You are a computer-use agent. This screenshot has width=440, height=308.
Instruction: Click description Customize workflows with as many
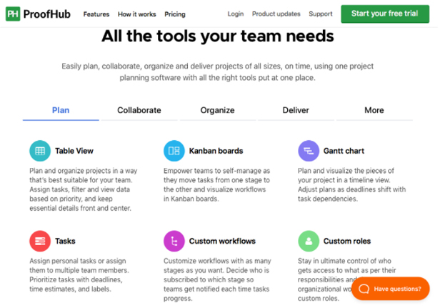pyautogui.click(x=217, y=279)
